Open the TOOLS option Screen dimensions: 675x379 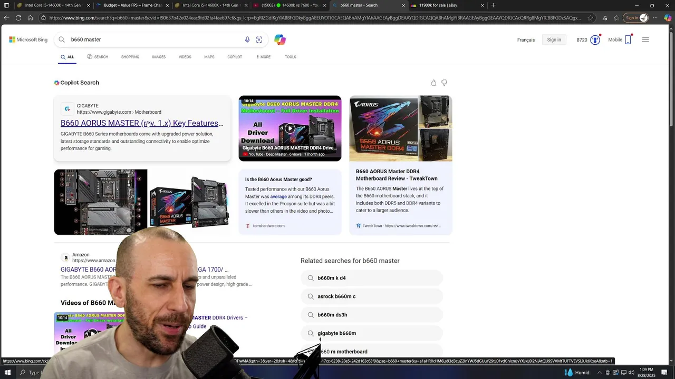(x=291, y=57)
